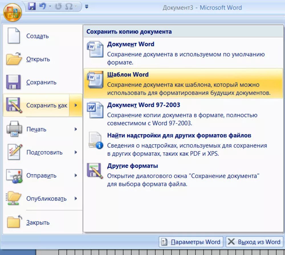
Task: Click the Omega symbol icon
Action: [x=69, y=7]
